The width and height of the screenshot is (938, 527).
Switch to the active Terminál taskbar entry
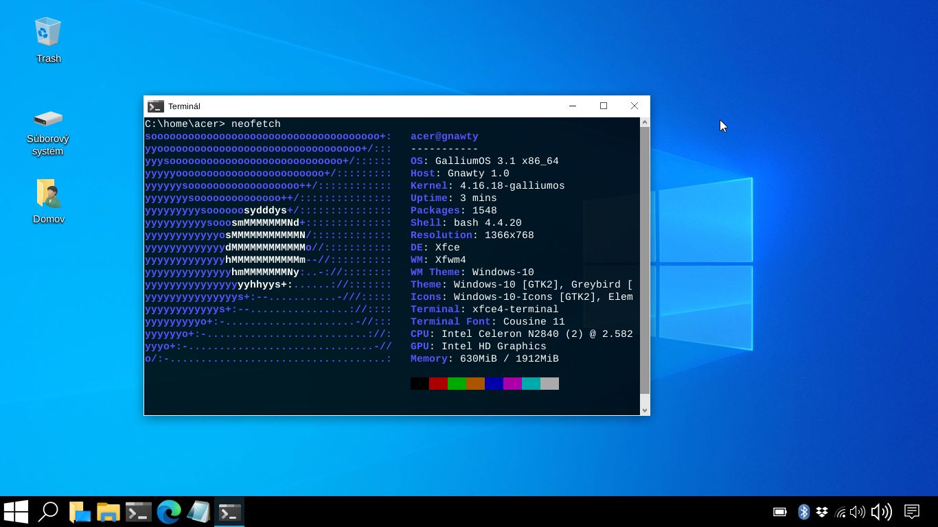tap(229, 512)
